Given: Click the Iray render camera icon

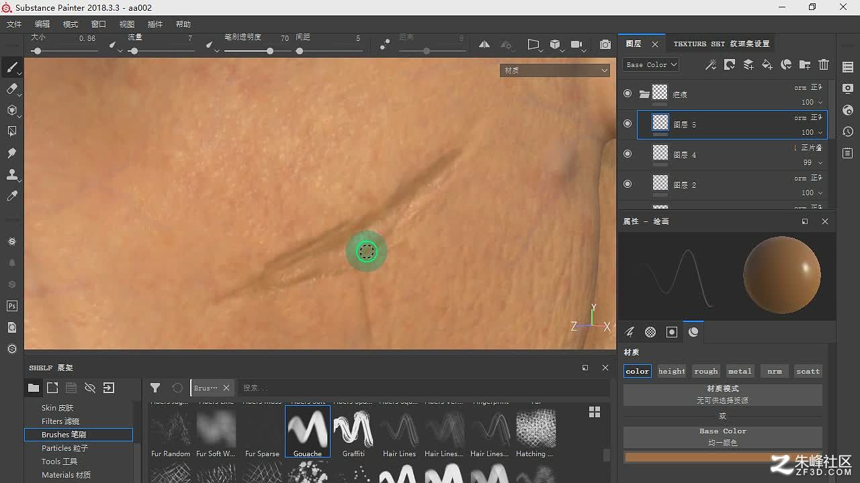Looking at the screenshot, I should point(605,44).
